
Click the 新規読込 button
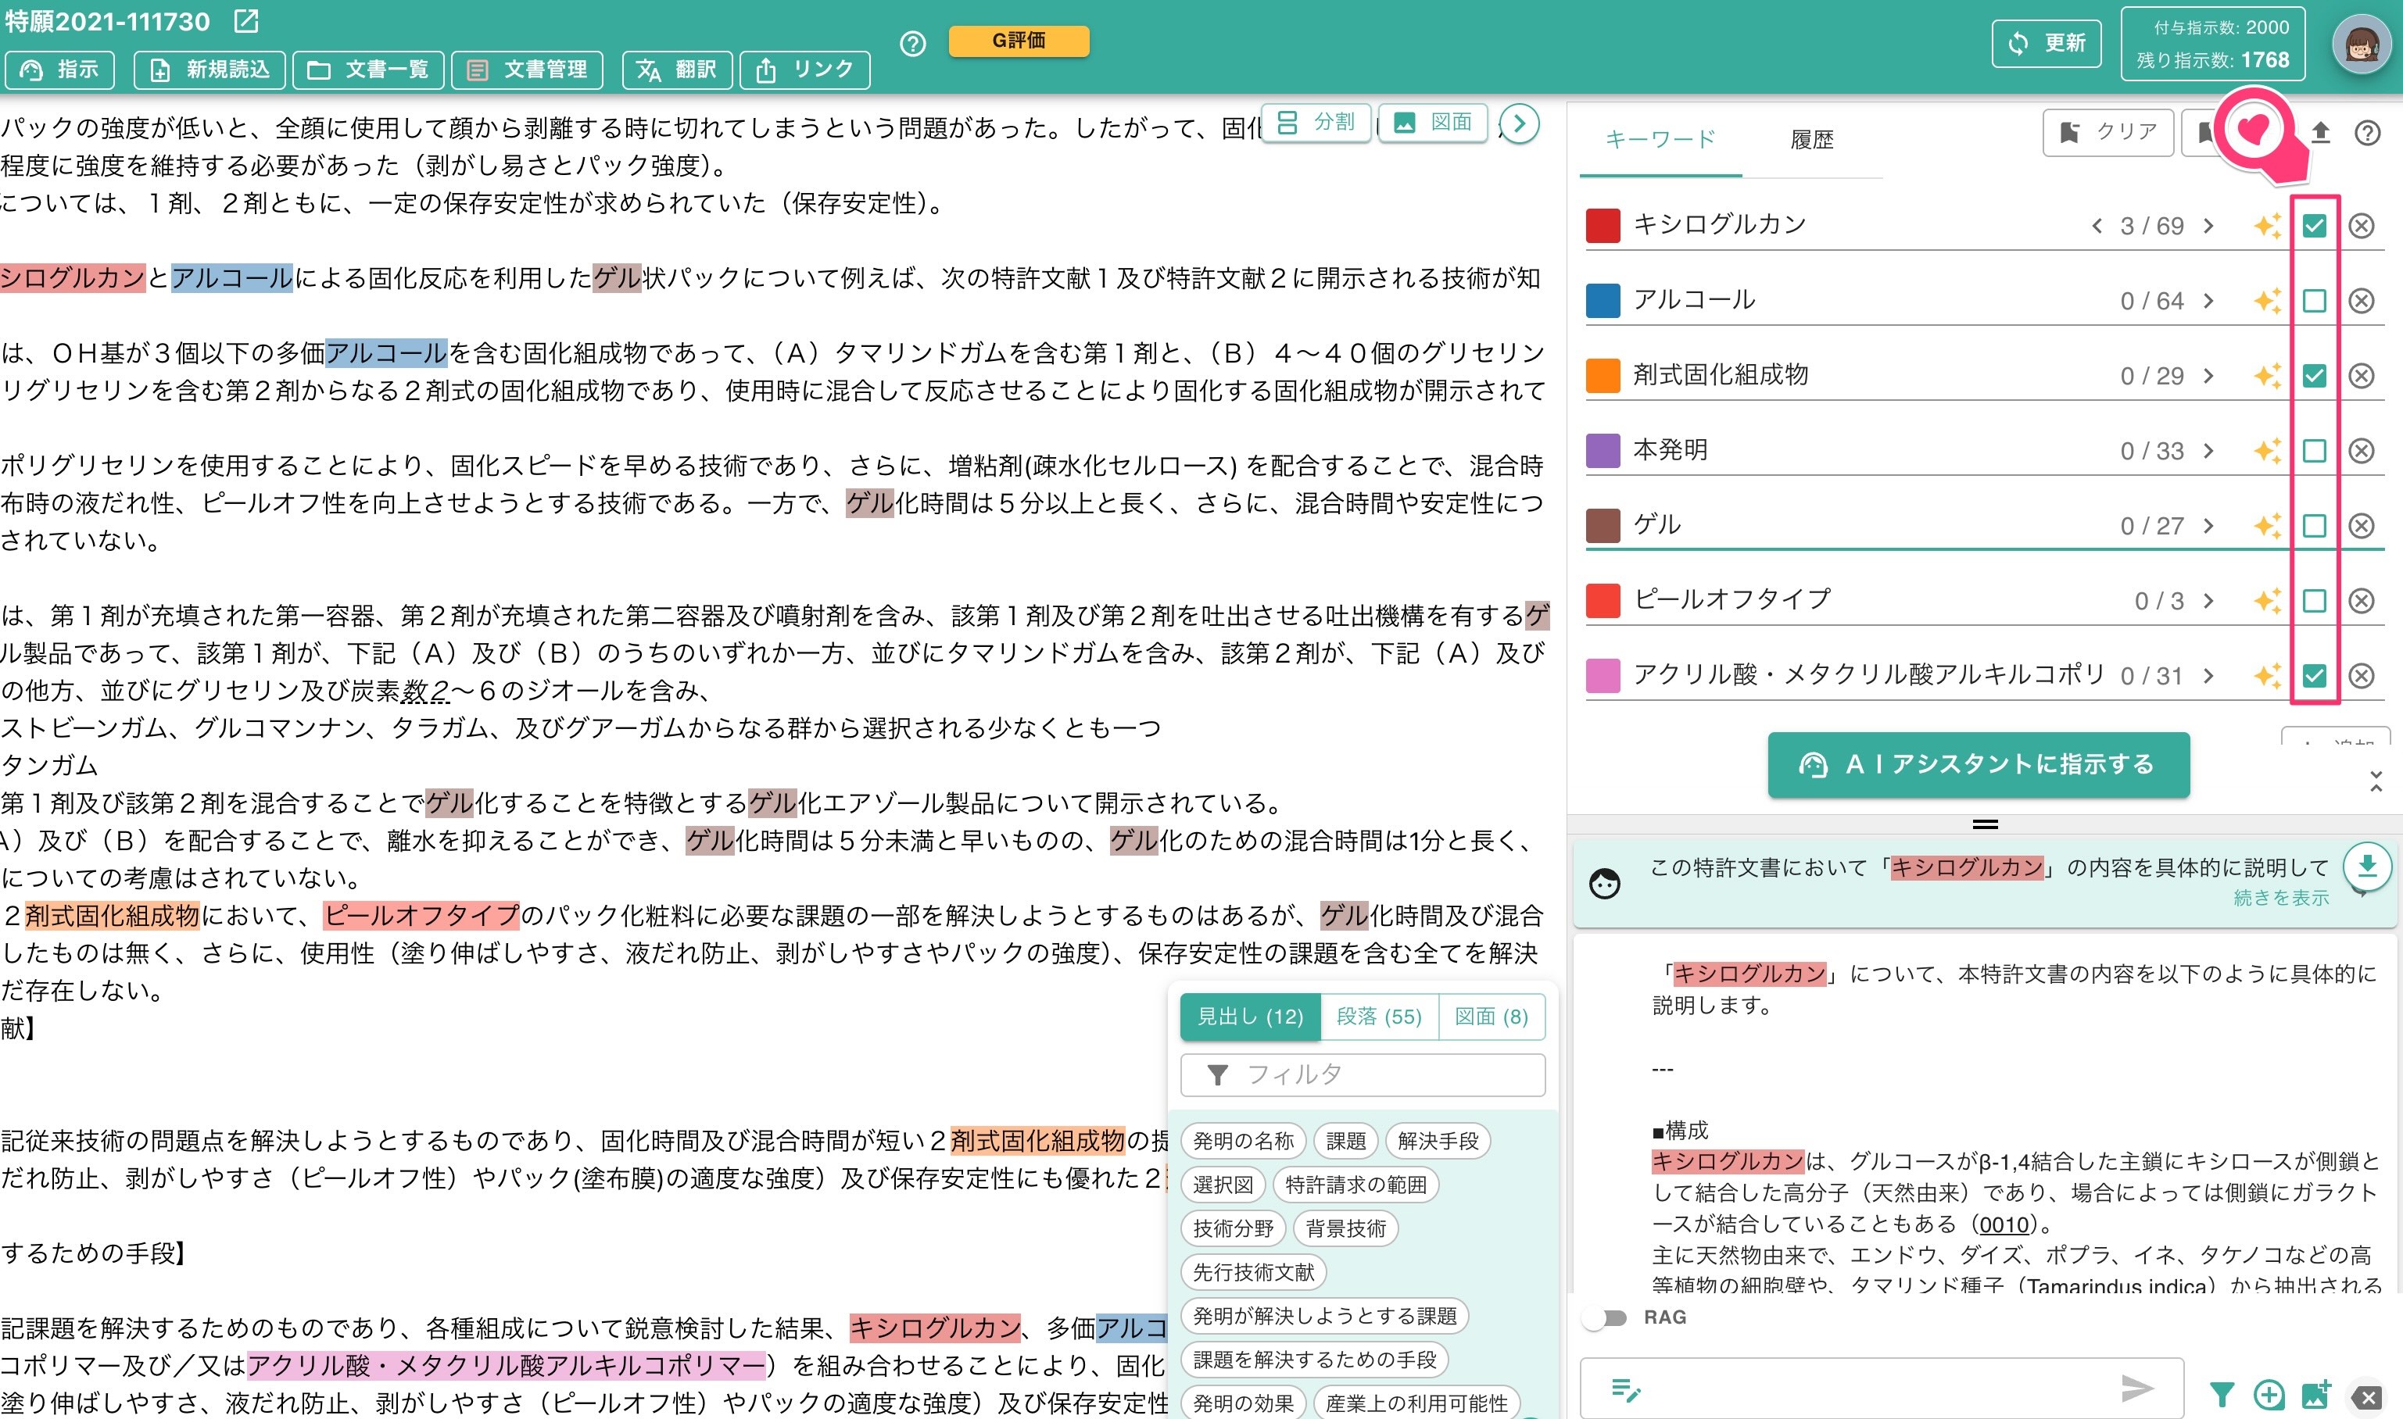[x=210, y=70]
